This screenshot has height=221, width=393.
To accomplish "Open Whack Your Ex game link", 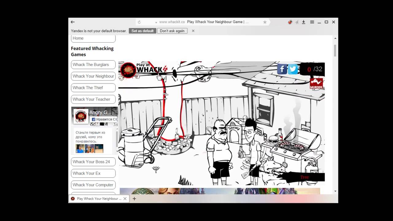I will click(x=93, y=173).
